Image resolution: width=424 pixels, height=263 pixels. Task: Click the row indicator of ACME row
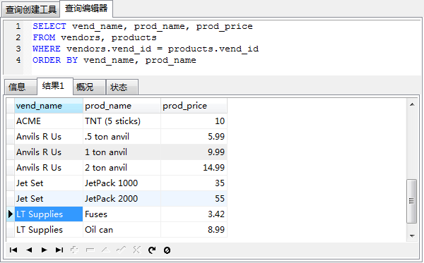(x=11, y=121)
